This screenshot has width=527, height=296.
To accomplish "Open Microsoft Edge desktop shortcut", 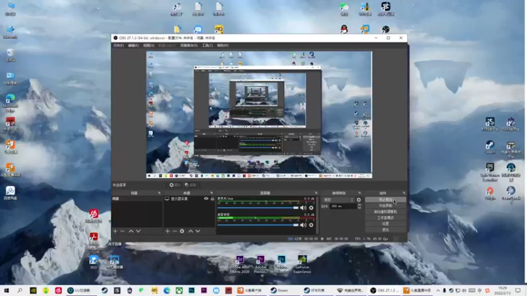I will (x=11, y=103).
